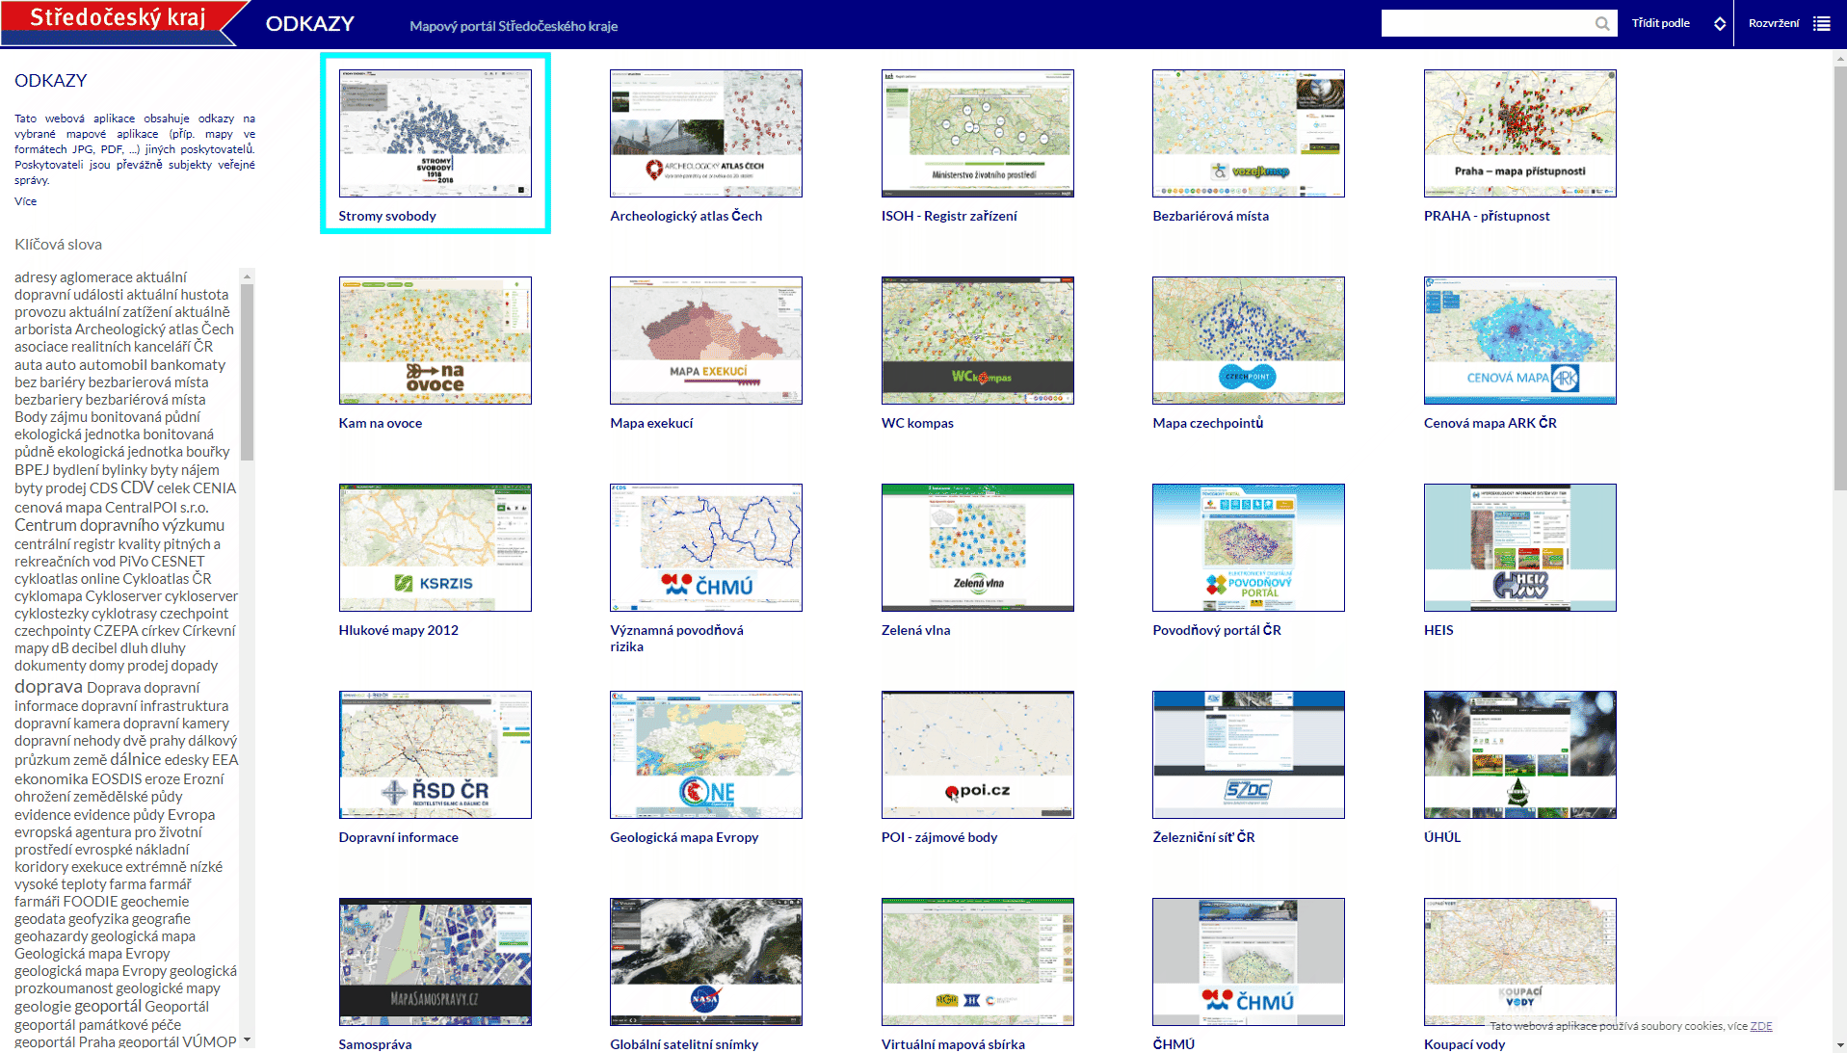
Task: Open the ÚHÚL thumbnail
Action: click(x=1519, y=754)
